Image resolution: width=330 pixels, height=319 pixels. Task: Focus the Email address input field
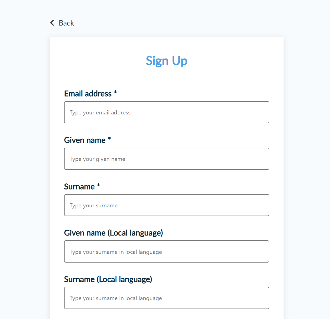(x=166, y=112)
